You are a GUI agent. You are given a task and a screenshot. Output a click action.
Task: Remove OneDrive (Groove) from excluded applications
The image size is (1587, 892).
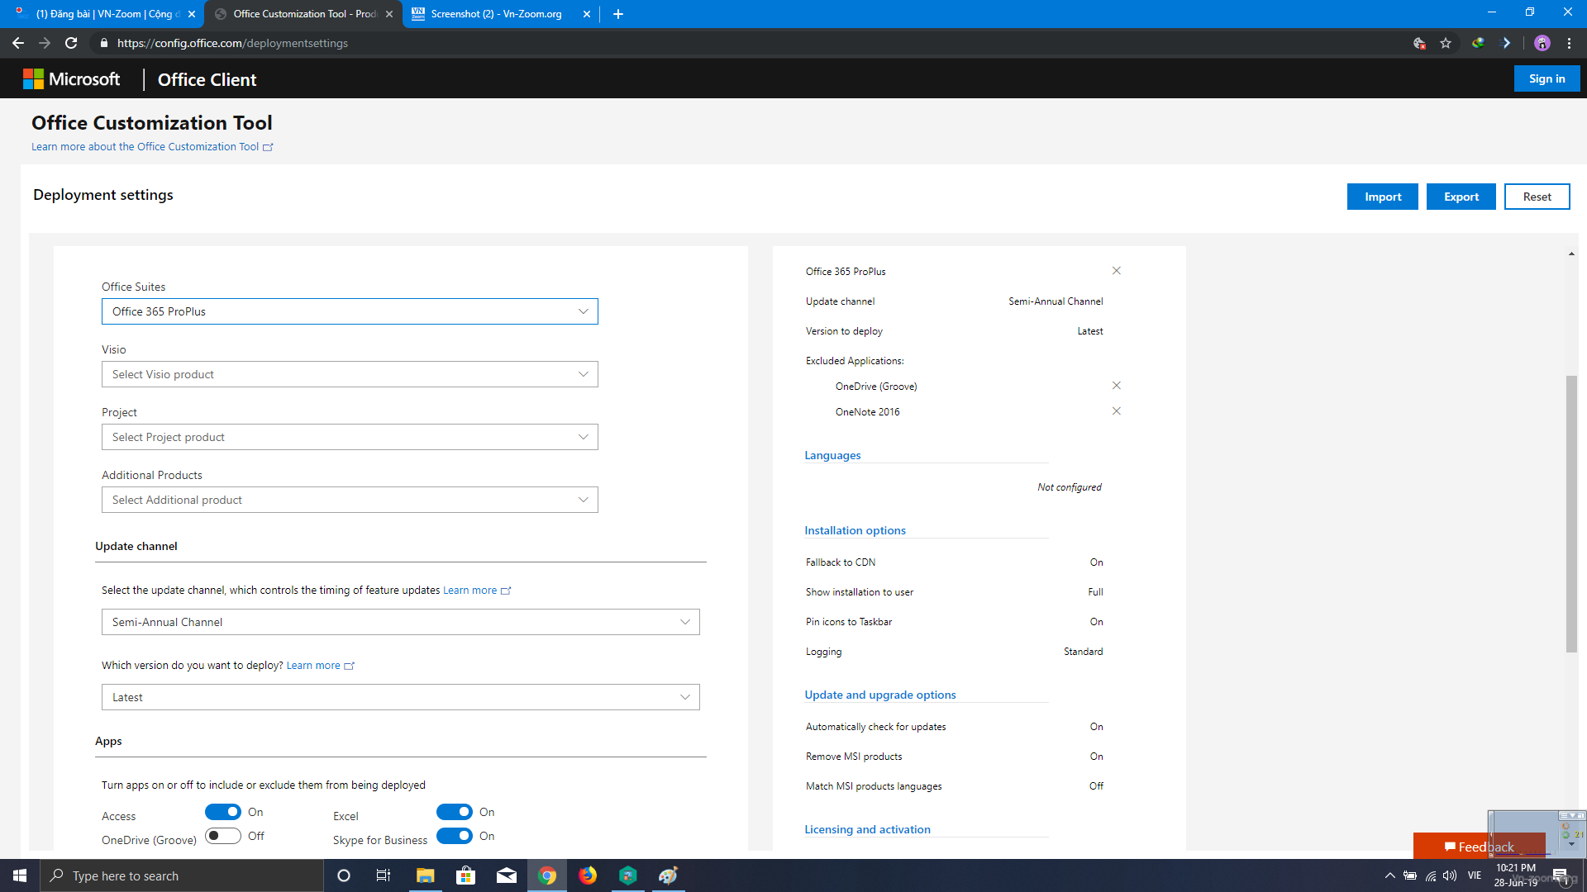1117,386
